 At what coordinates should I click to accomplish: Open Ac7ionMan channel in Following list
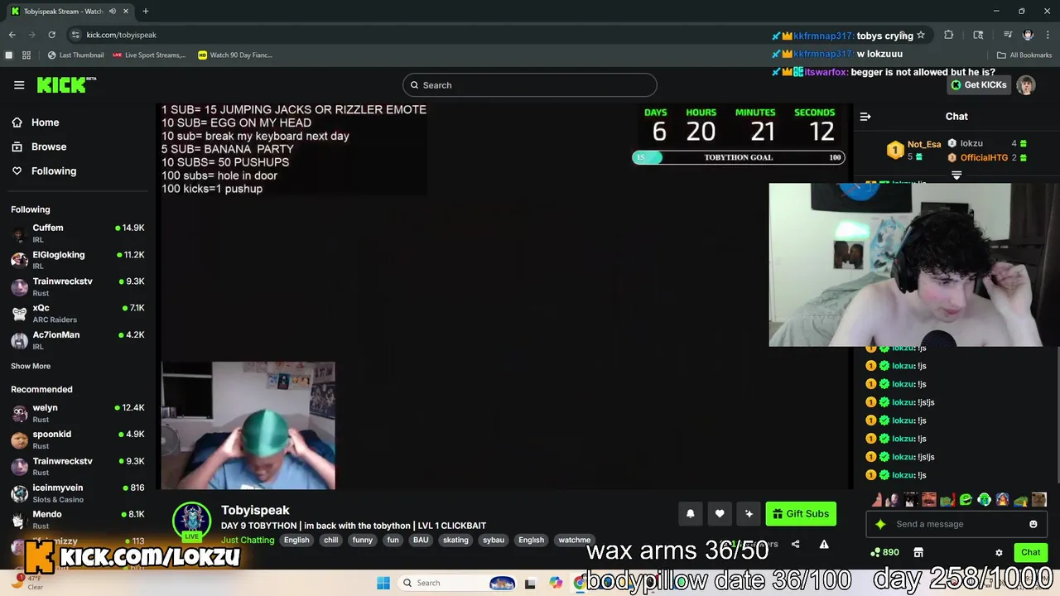[x=78, y=340]
